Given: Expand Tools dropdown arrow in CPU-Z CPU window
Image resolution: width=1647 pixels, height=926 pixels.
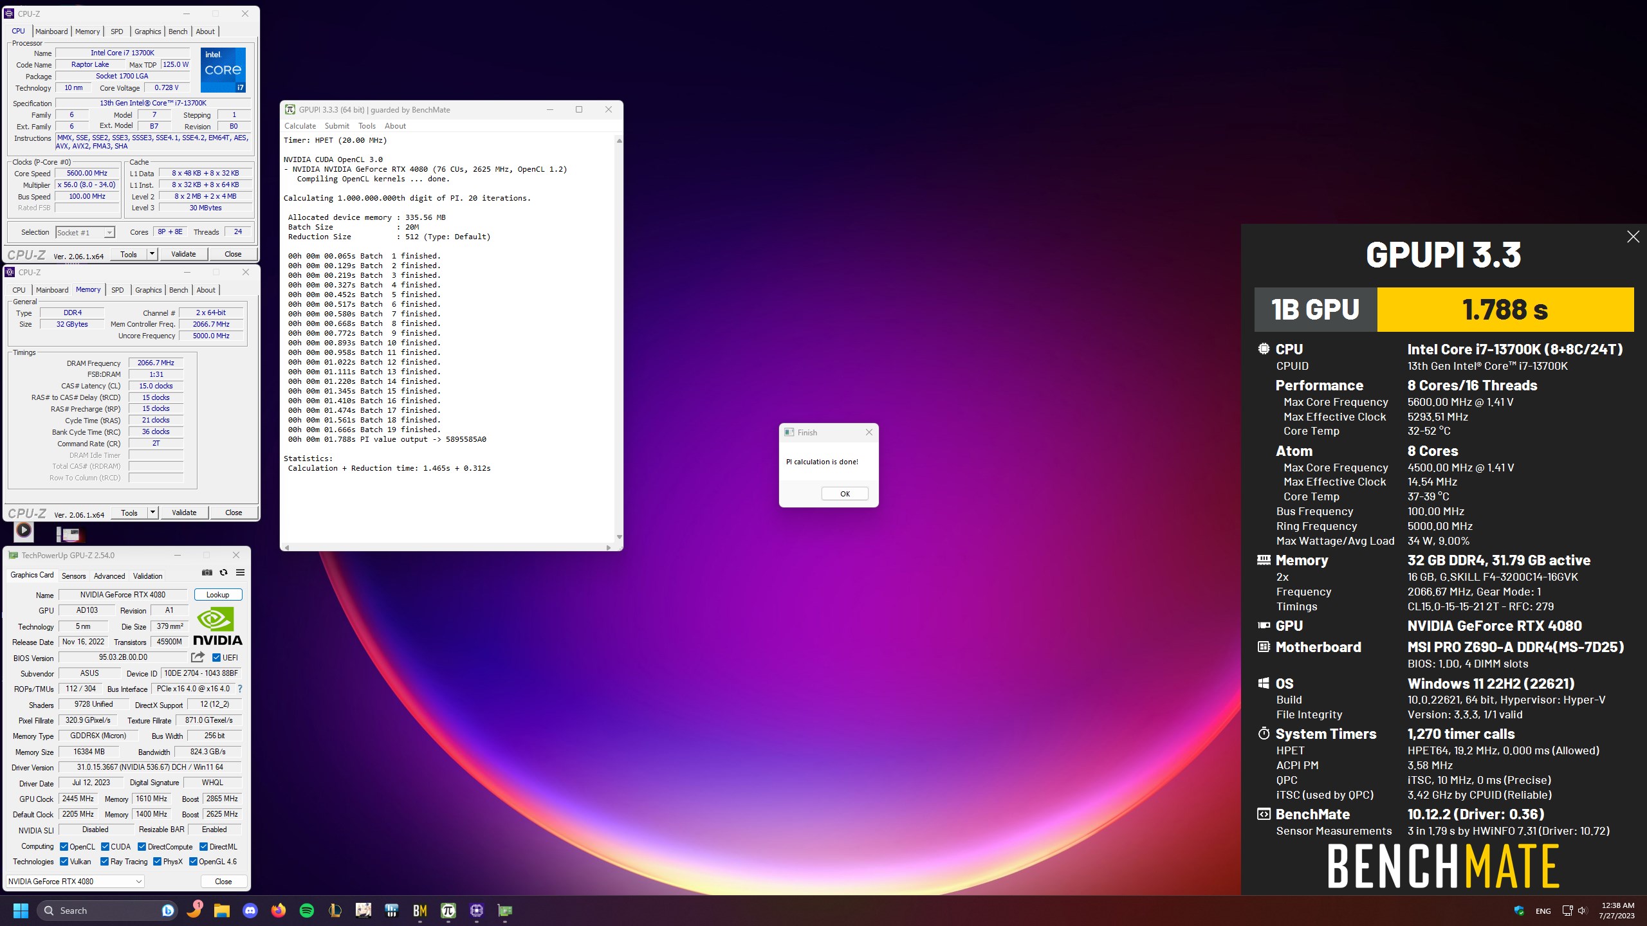Looking at the screenshot, I should [x=152, y=254].
